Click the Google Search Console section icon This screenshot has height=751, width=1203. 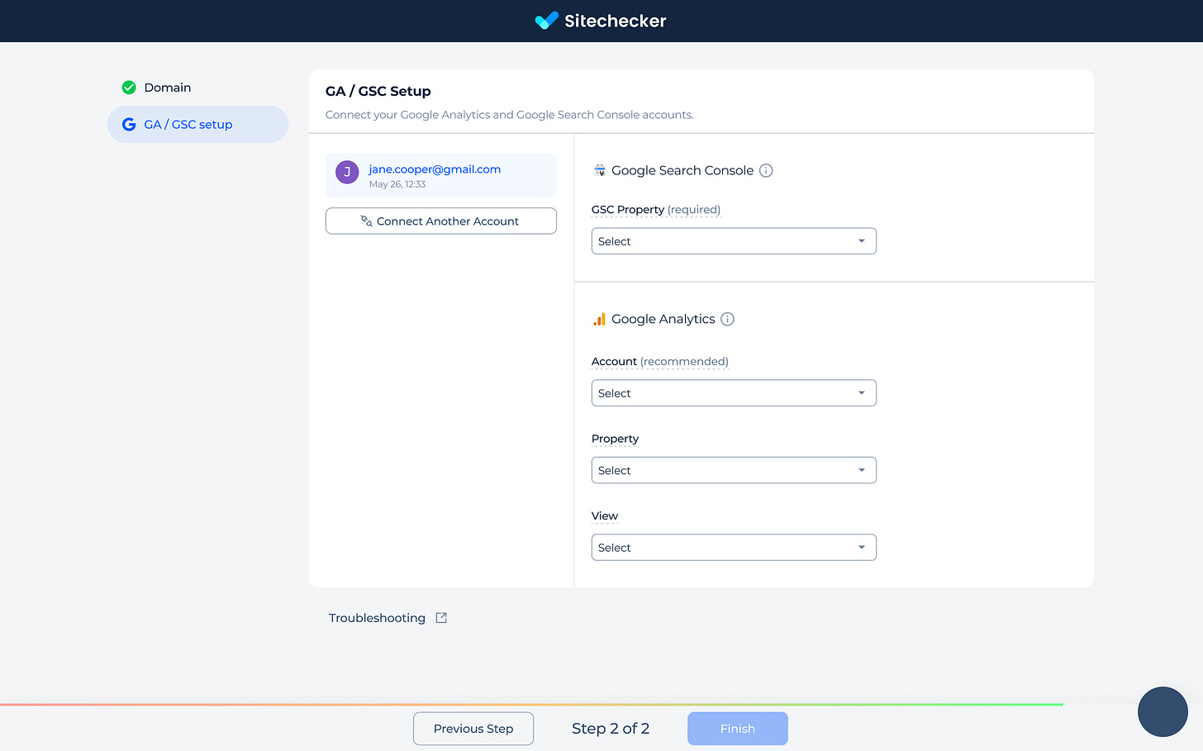coord(600,170)
